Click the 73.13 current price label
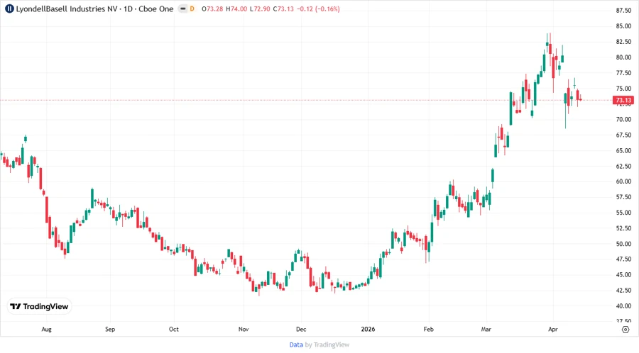The image size is (639, 353). [623, 100]
